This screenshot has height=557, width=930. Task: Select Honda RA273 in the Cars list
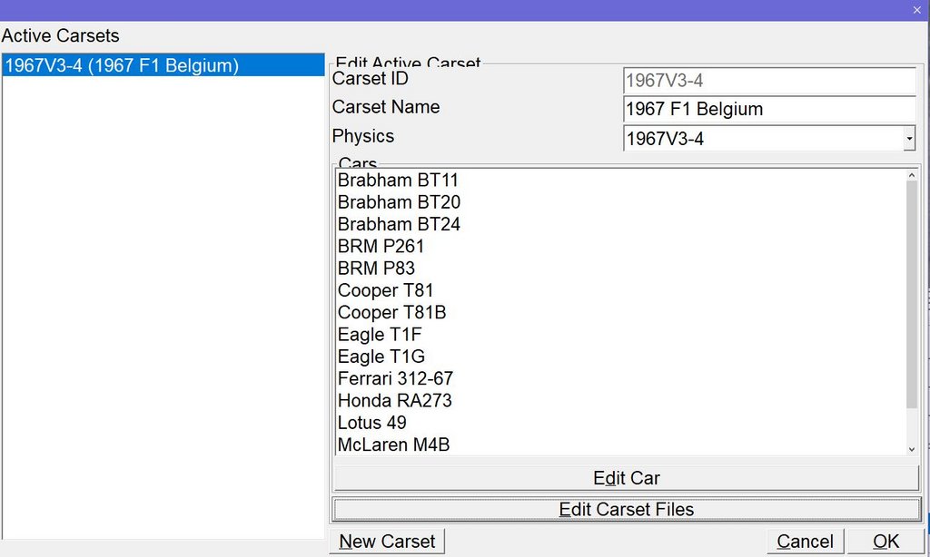tap(620, 401)
